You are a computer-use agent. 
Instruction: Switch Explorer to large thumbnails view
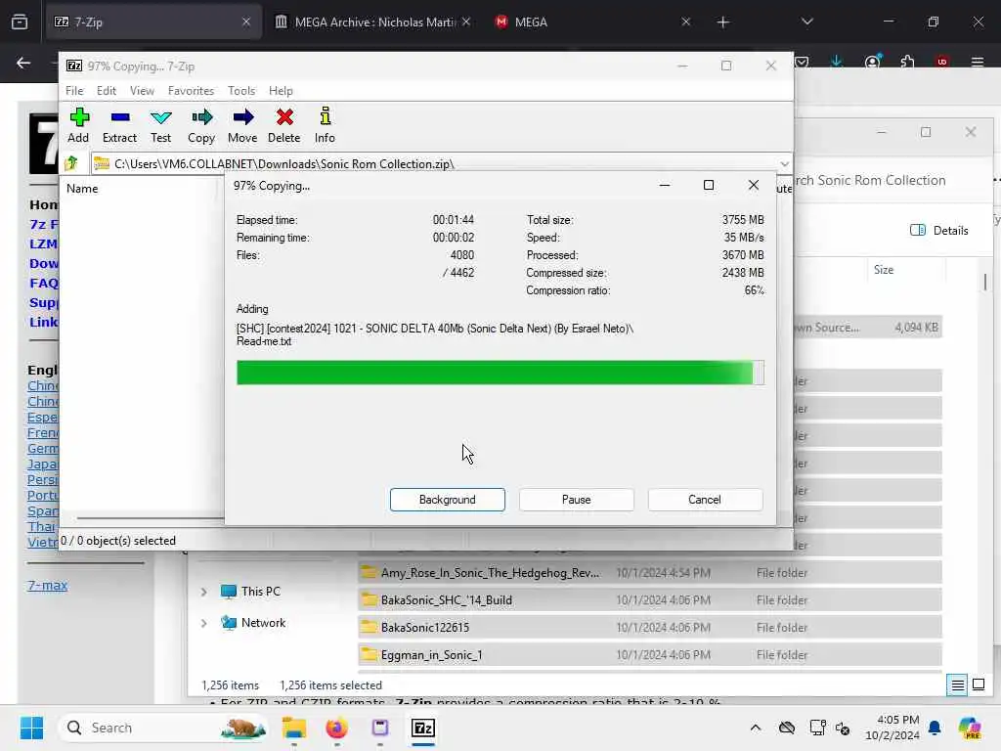[979, 685]
